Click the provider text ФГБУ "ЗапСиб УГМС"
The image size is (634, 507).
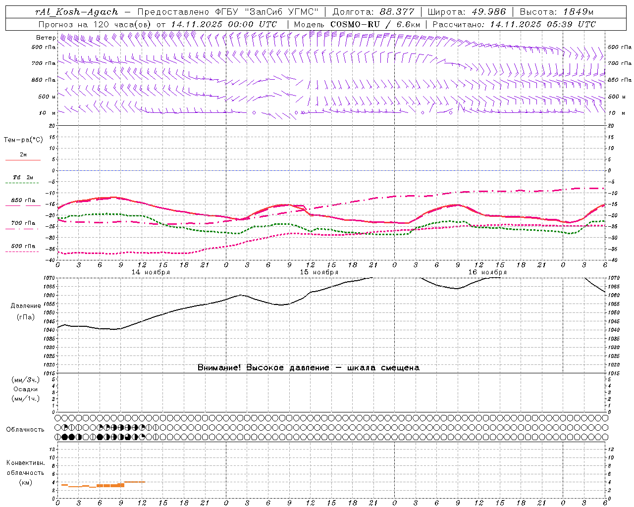[266, 12]
